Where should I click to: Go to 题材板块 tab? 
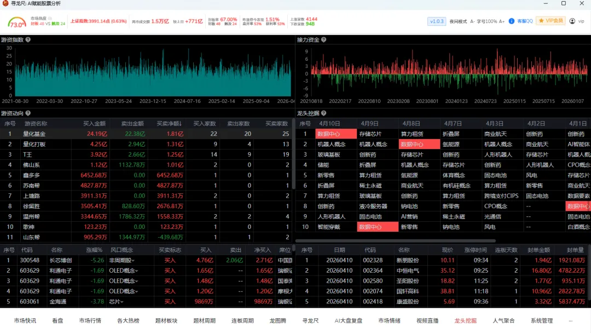166,320
